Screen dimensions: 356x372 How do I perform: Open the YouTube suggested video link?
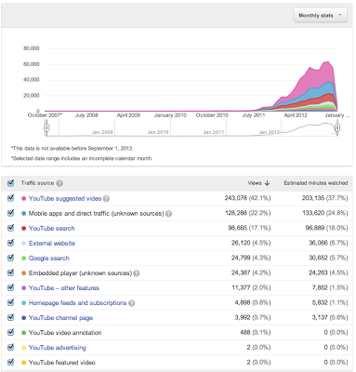[65, 198]
